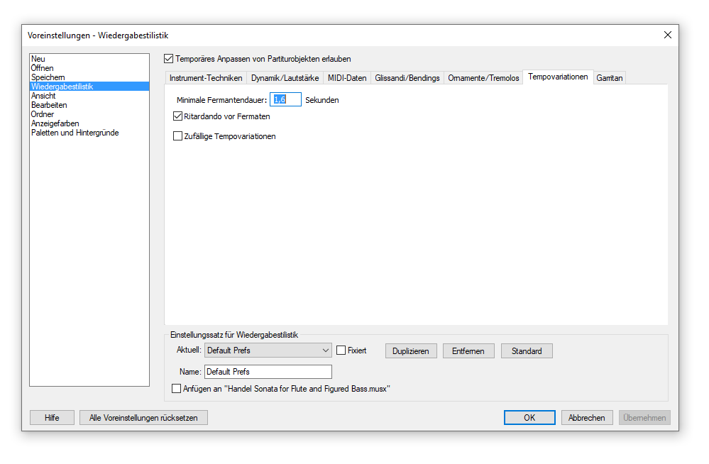Select Speichern category
709x464 pixels.
point(89,77)
